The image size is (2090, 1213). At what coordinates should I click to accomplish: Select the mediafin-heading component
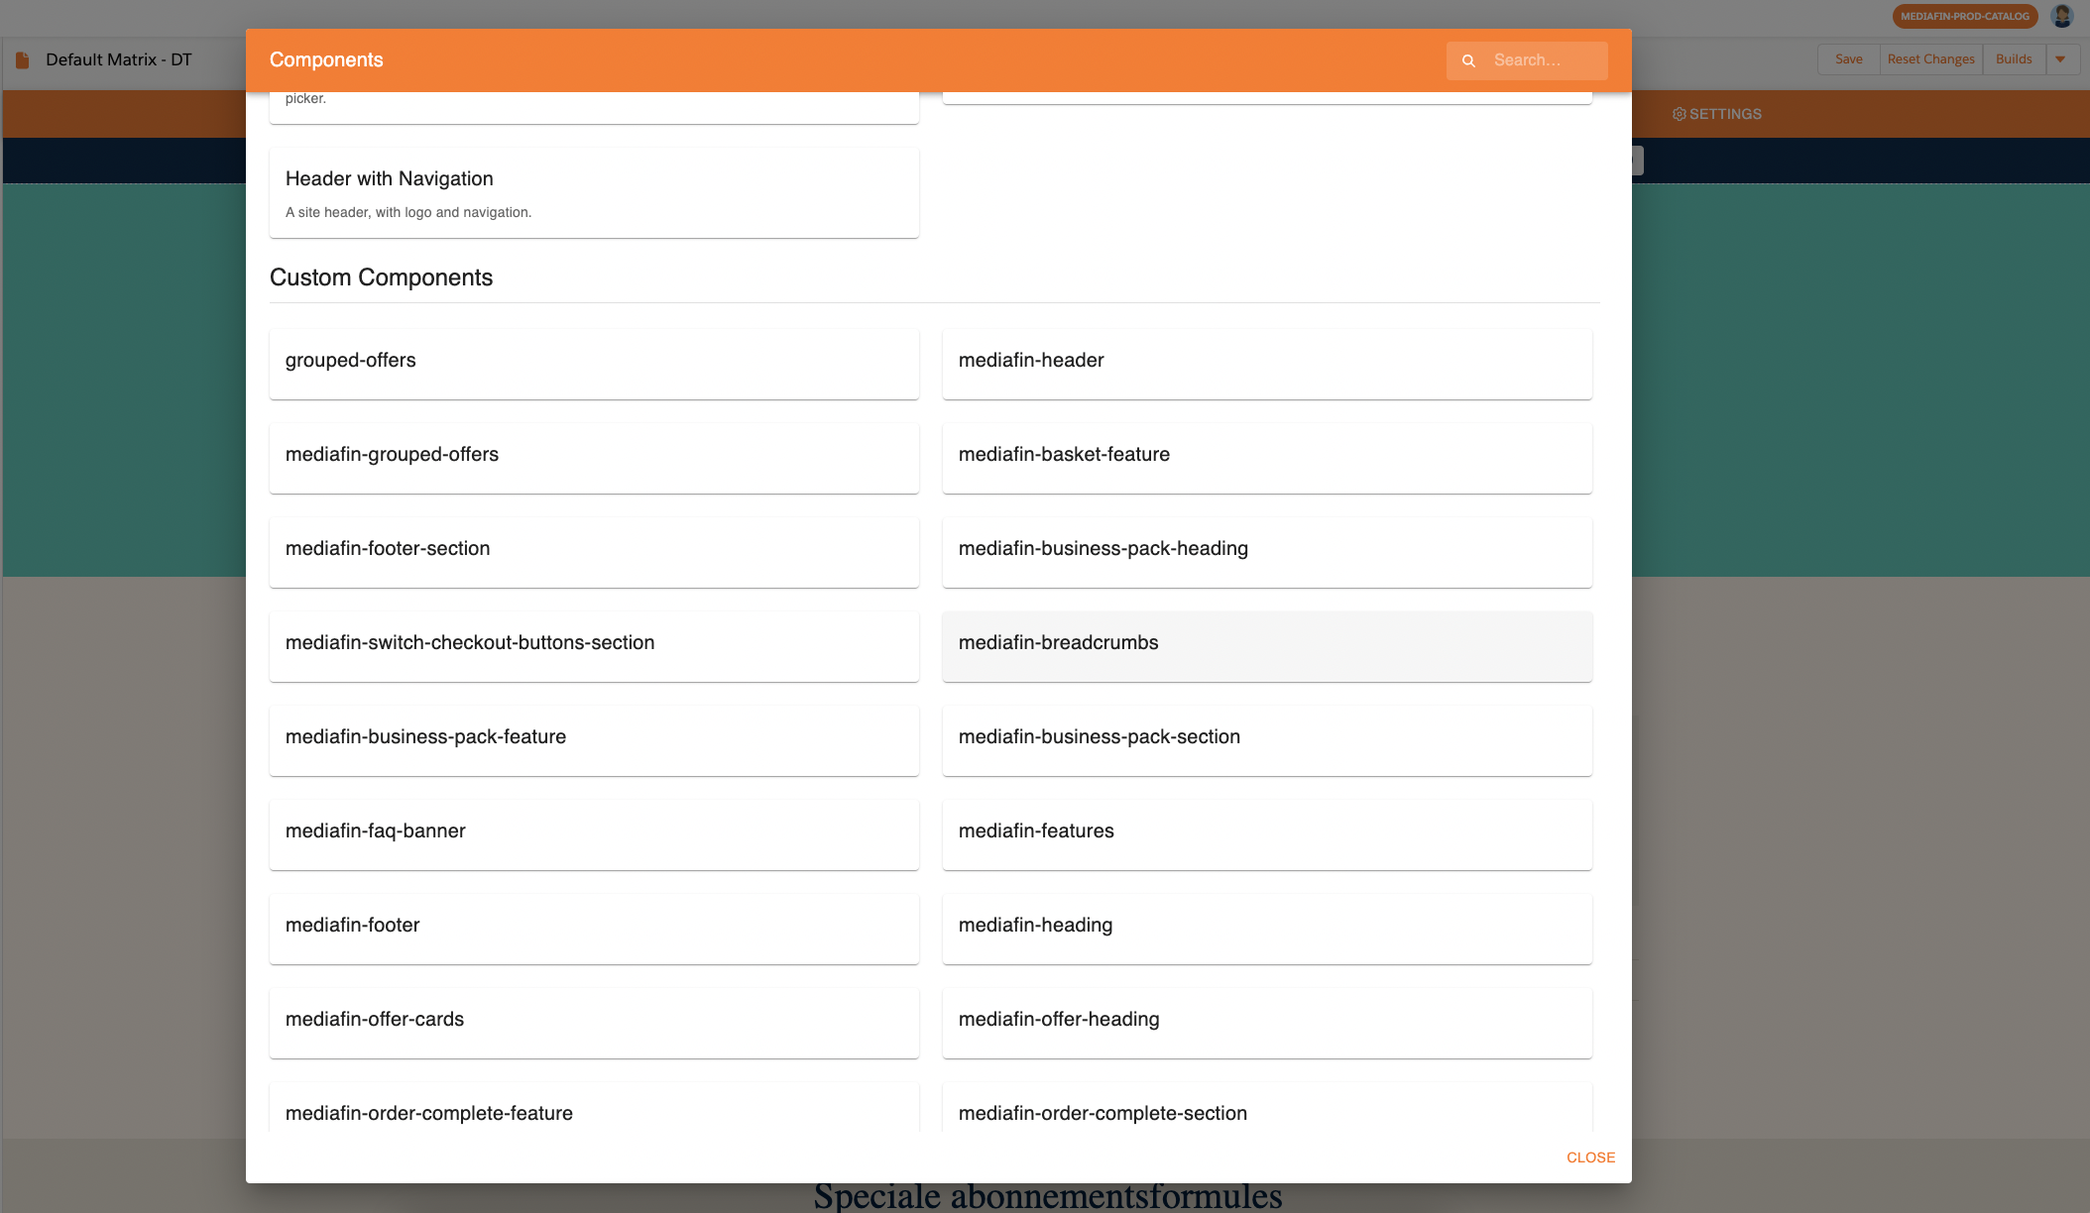1267,929
